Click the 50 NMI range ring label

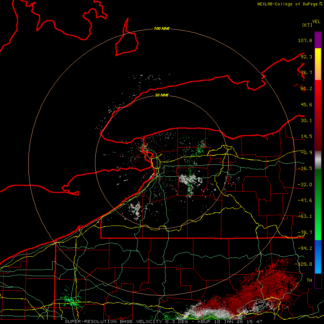click(162, 95)
